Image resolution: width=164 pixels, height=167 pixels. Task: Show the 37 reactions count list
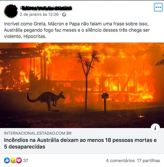coord(26,160)
